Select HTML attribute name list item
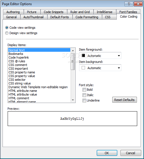This screenshot has width=144, height=159. 39,91
